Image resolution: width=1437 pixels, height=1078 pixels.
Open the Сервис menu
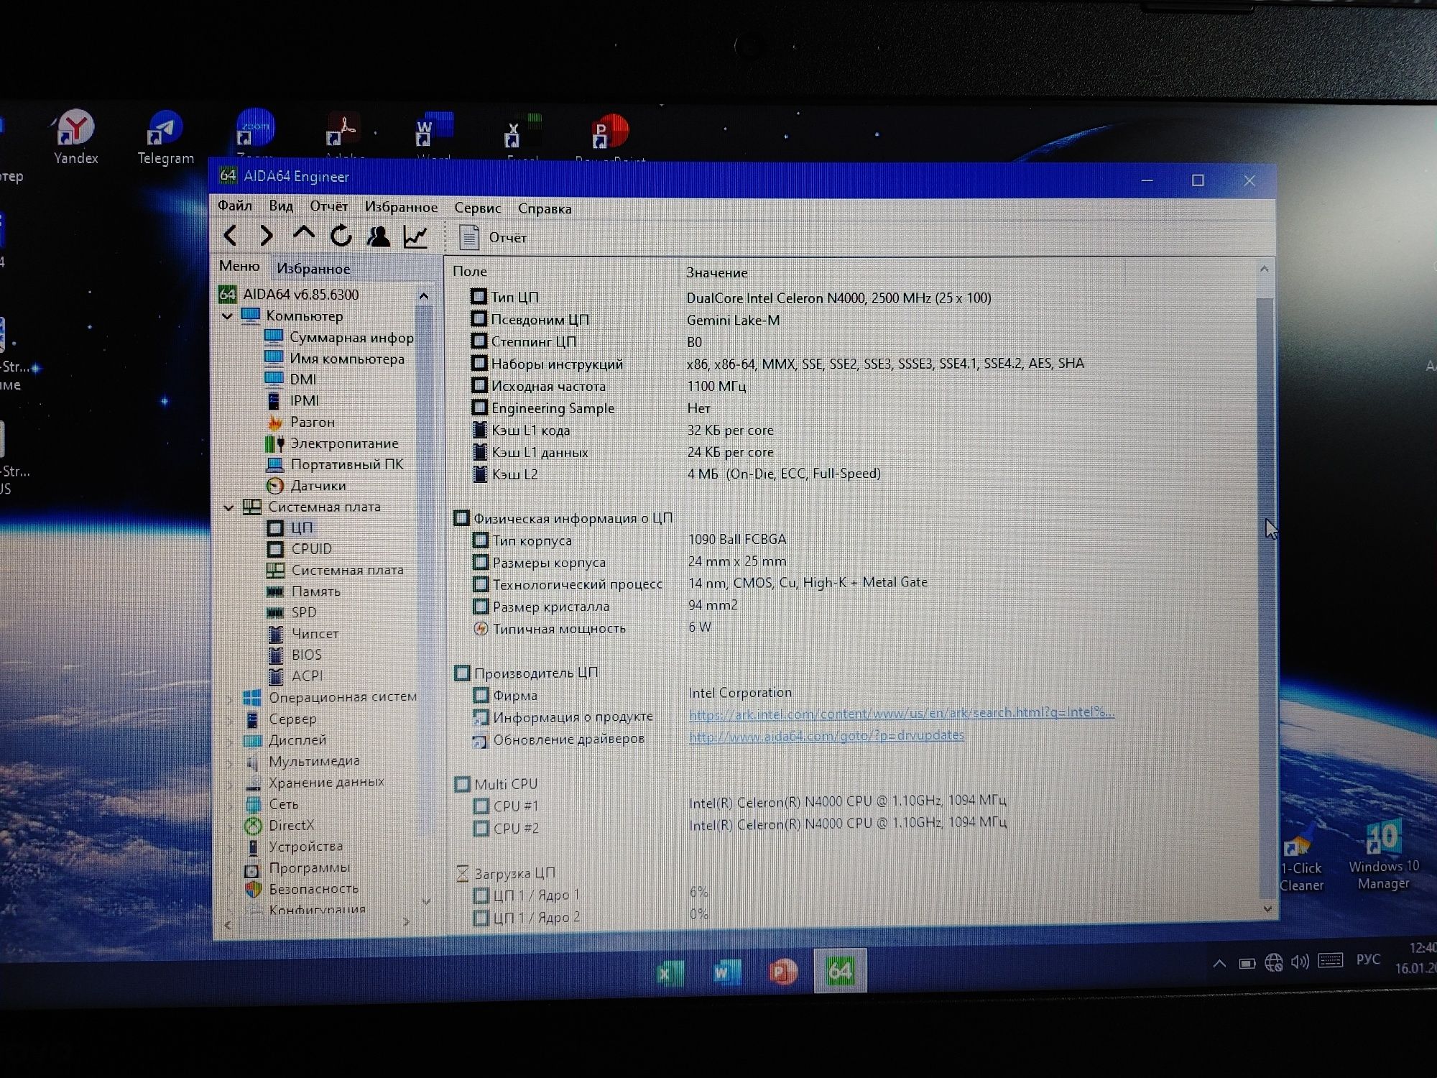(x=478, y=208)
